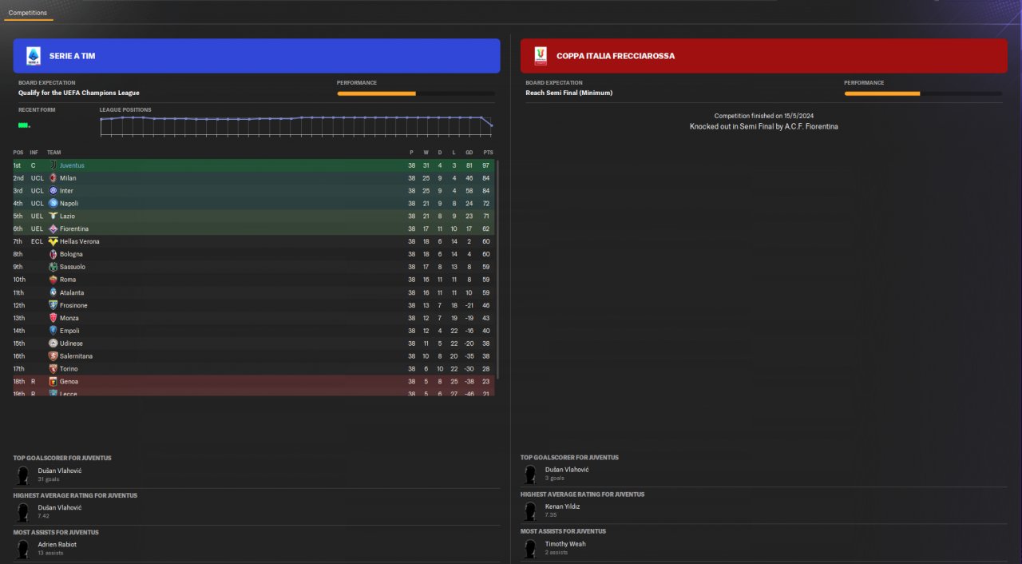The image size is (1022, 564).
Task: Open Juventus team name in table
Action: (x=72, y=165)
